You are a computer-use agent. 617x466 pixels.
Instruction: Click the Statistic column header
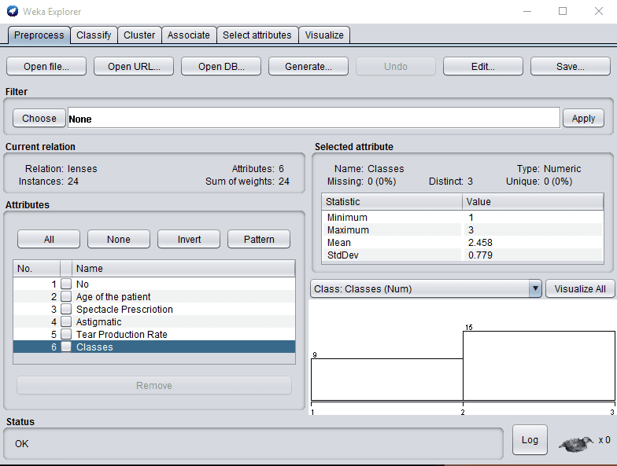pyautogui.click(x=392, y=201)
